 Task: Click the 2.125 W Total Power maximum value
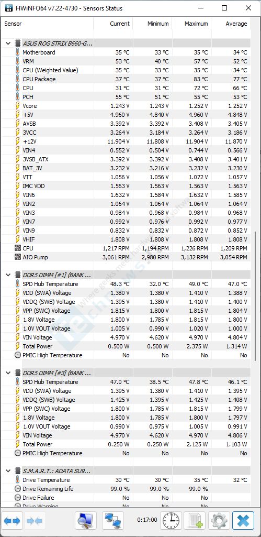pyautogui.click(x=197, y=444)
